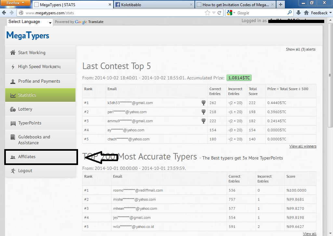Click the TyperPoints abacus icon
This screenshot has width=333, height=236.
coord(13,123)
